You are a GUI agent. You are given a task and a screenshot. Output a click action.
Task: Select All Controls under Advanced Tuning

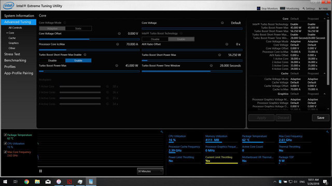pos(15,27)
